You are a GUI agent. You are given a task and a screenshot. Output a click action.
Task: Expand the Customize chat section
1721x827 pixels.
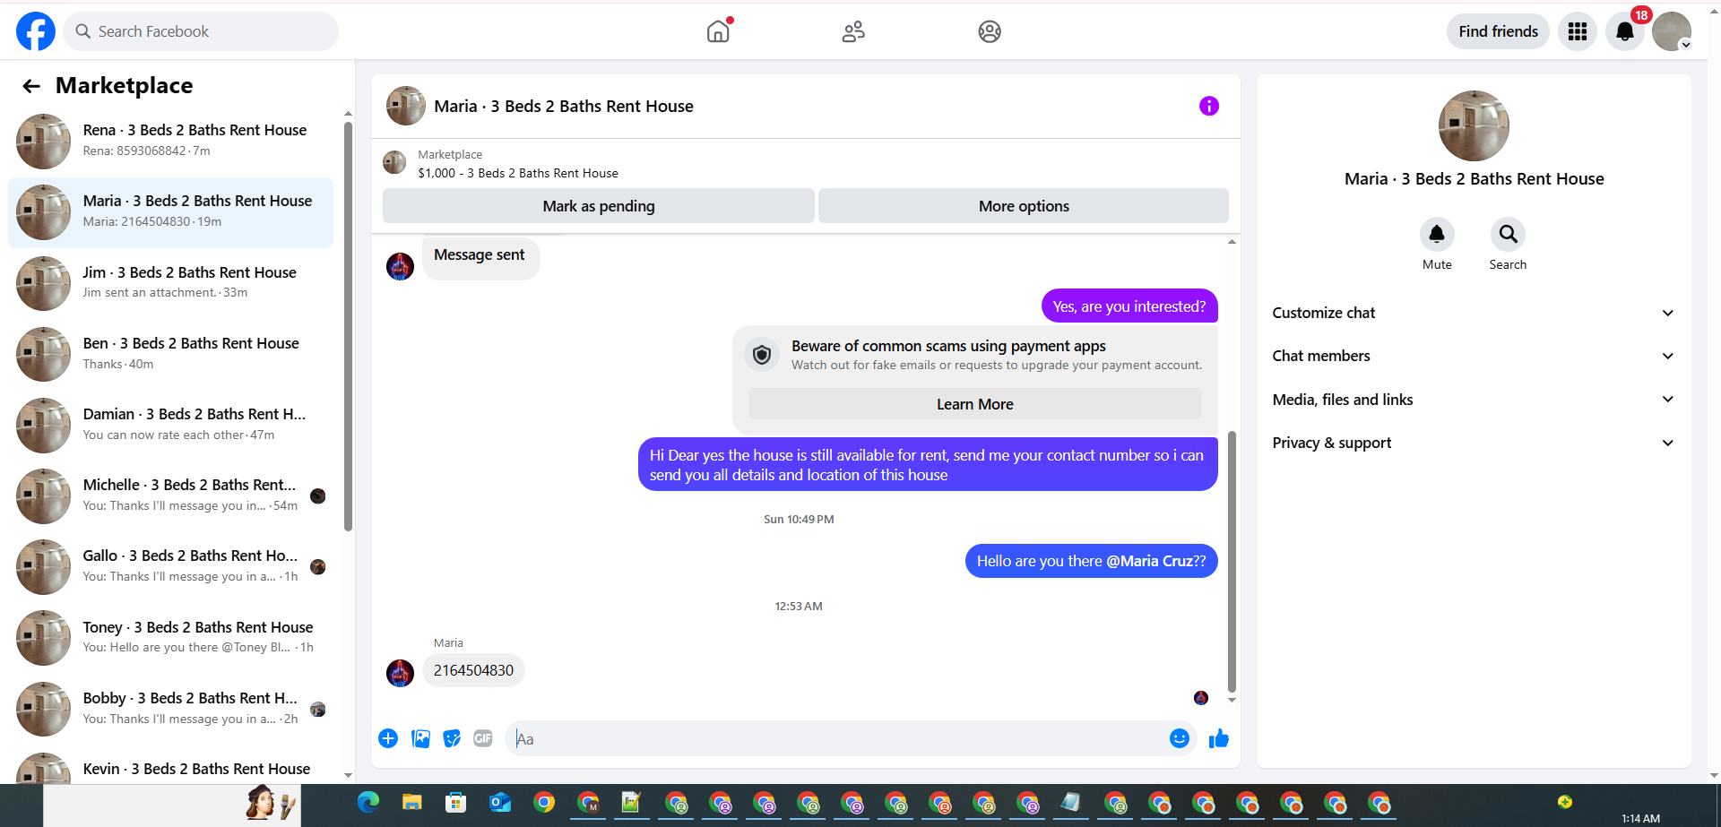[1474, 313]
